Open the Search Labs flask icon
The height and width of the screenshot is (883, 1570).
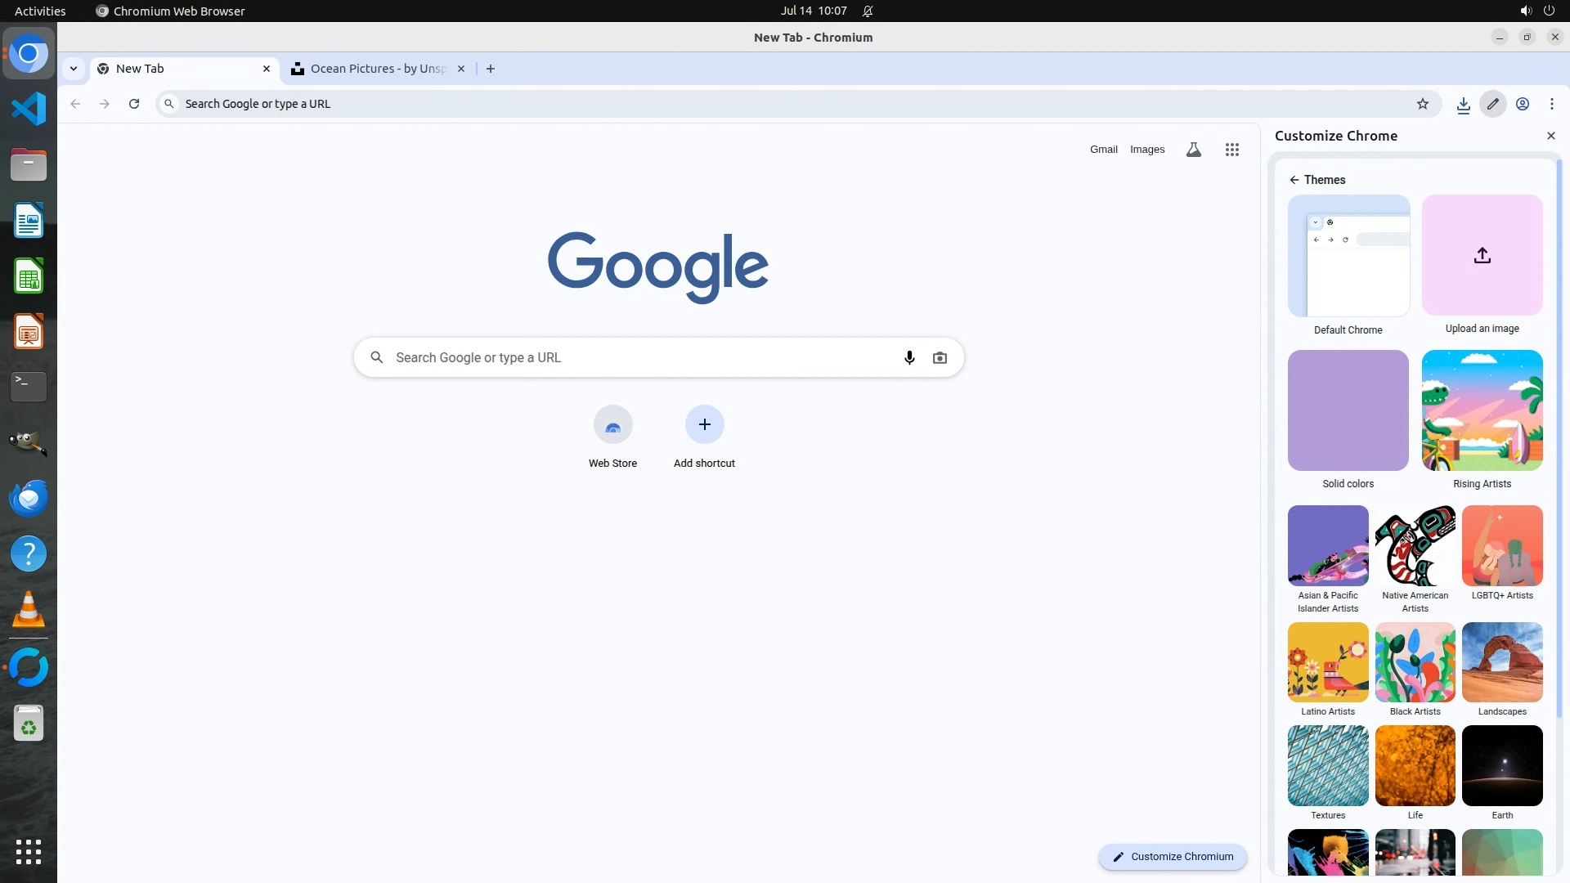[x=1193, y=150]
